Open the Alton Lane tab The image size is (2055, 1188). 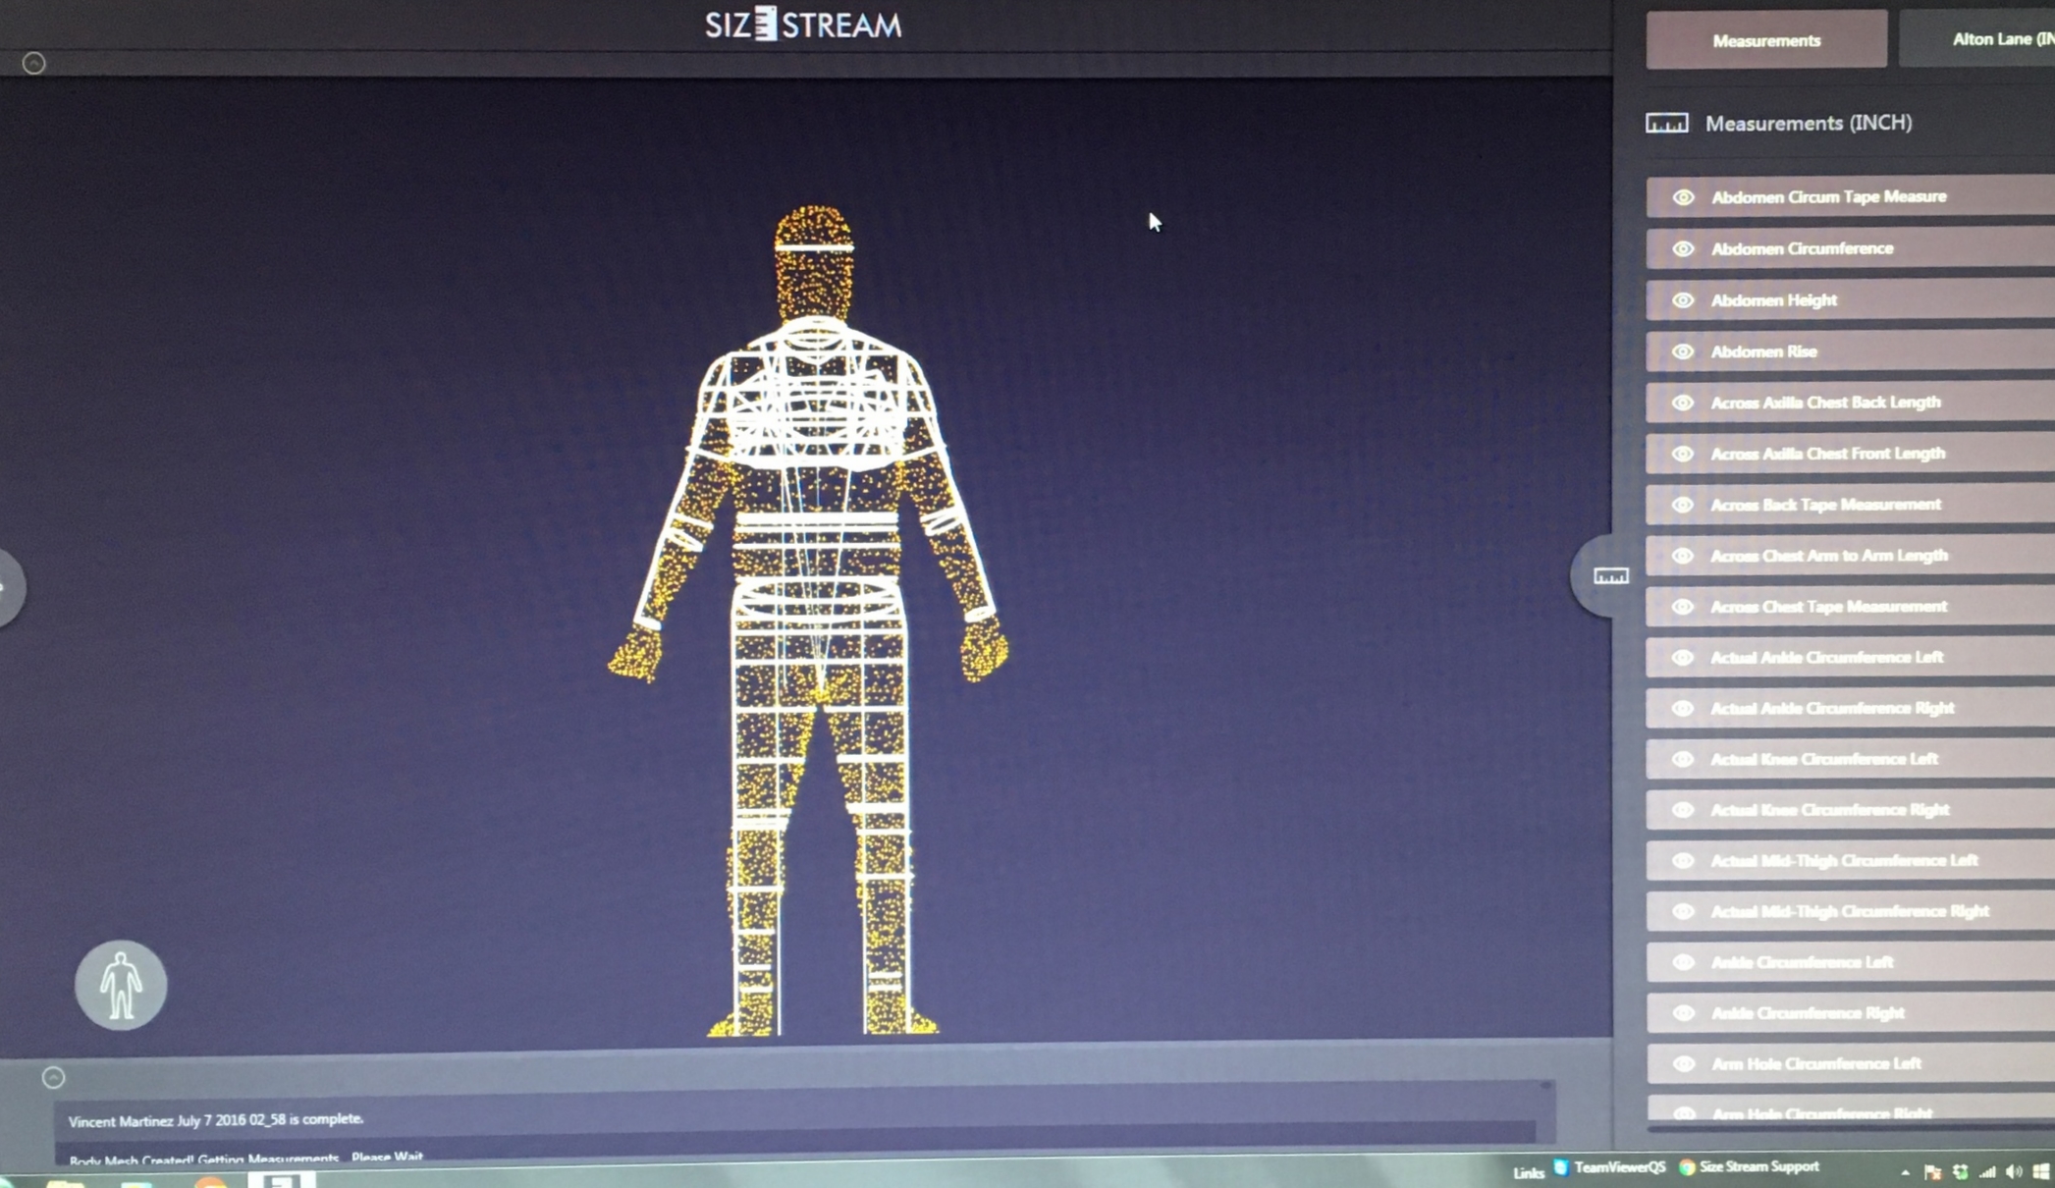click(x=2001, y=38)
